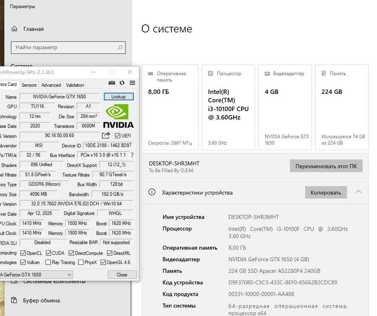This screenshot has width=377, height=316.
Task: Toggle the Vulkan checkbox
Action: (x=23, y=262)
